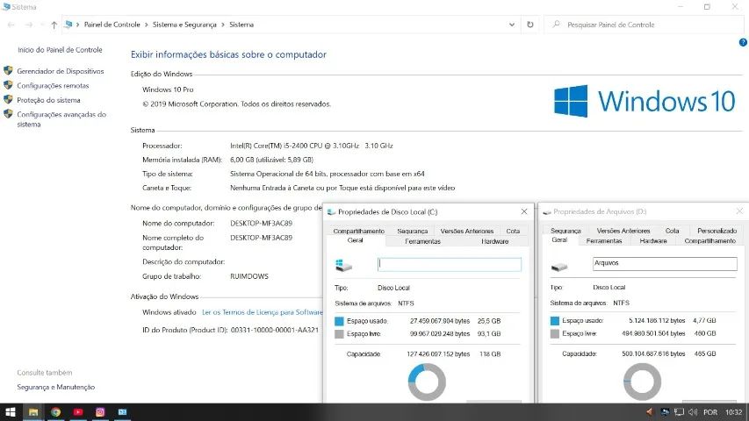Click the POR language indicator
This screenshot has width=749, height=421.
(710, 412)
